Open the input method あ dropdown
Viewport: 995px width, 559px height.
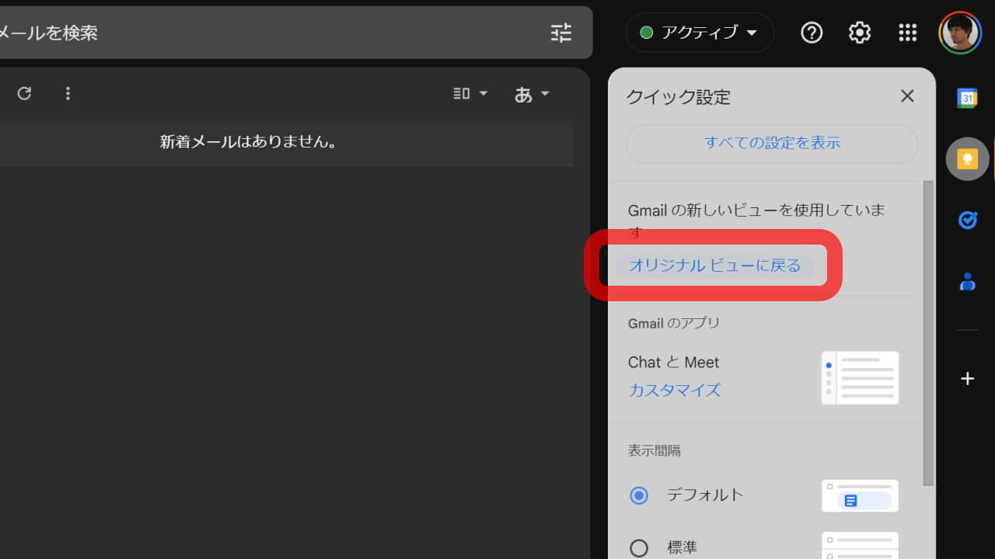[532, 93]
